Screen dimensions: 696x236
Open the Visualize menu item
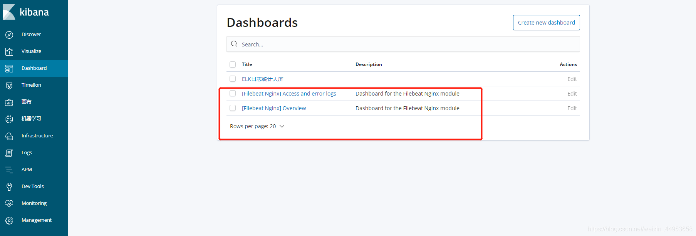click(x=31, y=51)
